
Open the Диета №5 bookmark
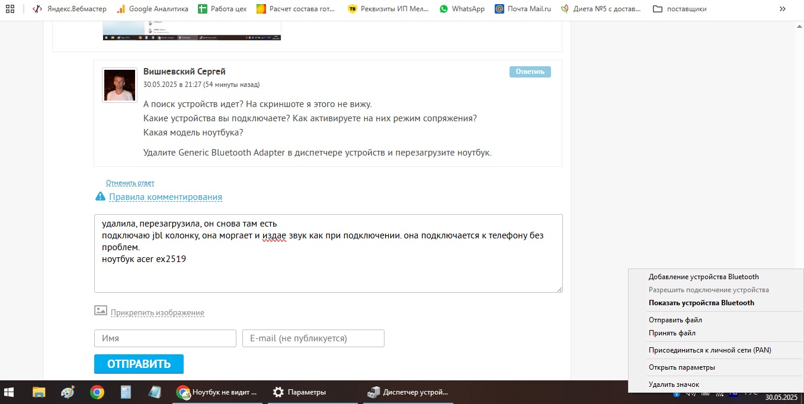(x=602, y=9)
